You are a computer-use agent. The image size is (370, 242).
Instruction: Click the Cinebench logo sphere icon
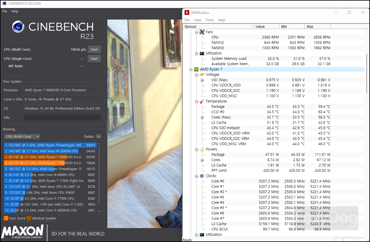click(x=18, y=27)
